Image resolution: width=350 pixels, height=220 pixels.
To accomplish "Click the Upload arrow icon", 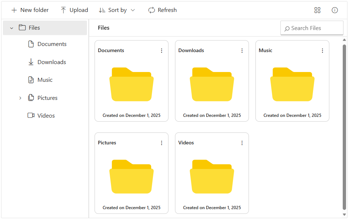I will pos(64,10).
